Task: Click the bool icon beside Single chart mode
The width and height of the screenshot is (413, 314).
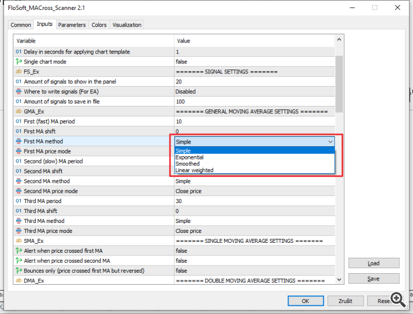Action: (18, 61)
